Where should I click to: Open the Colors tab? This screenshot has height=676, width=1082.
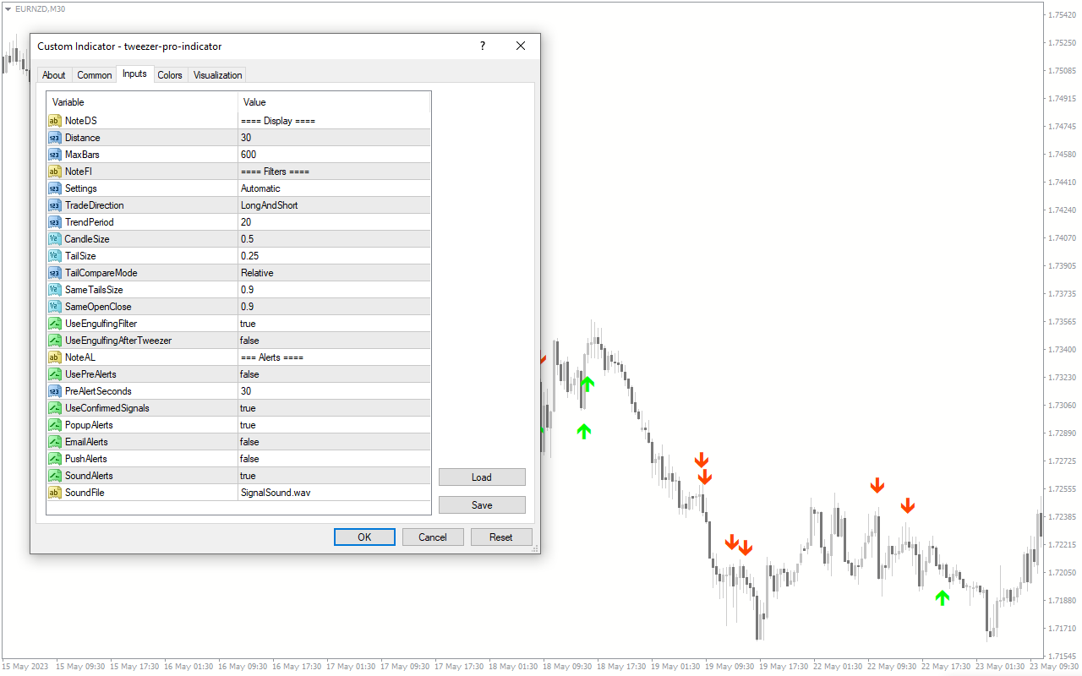(170, 75)
